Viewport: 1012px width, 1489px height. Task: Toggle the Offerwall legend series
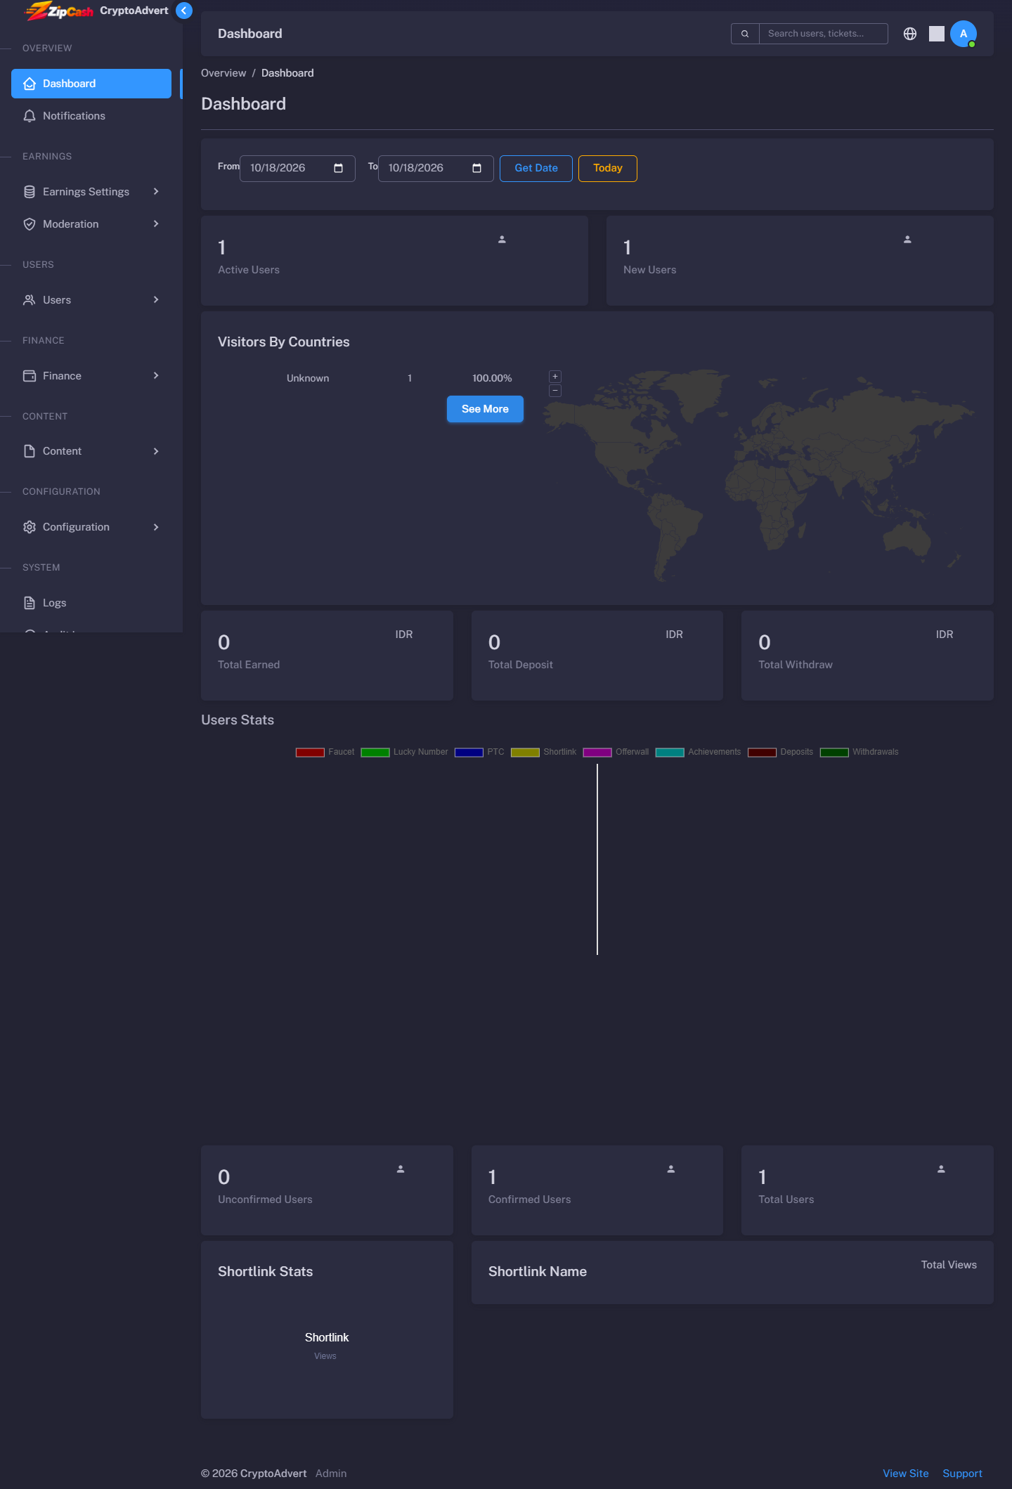(616, 752)
